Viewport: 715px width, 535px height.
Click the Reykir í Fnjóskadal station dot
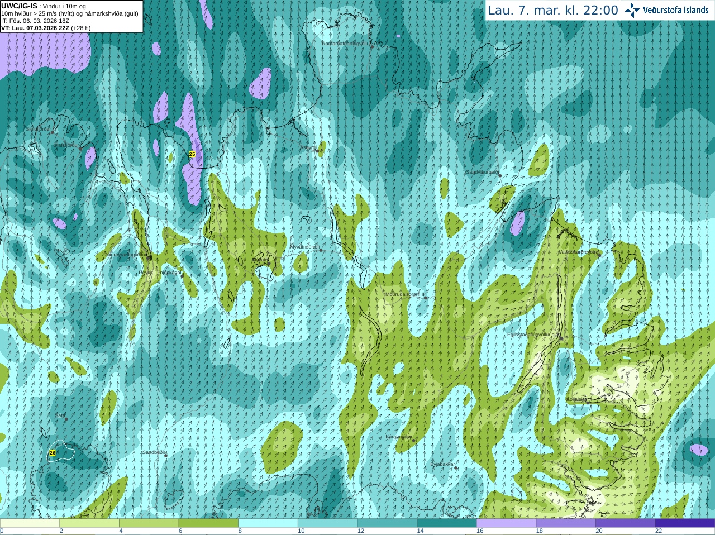(182, 275)
